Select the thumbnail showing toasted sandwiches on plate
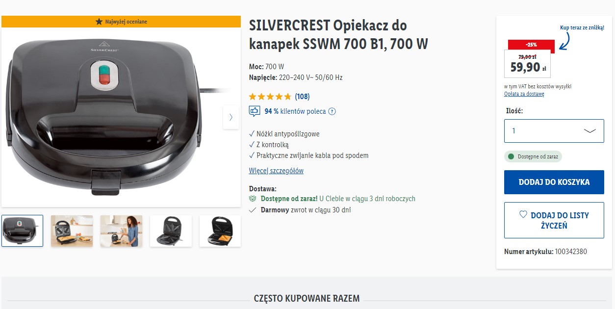The image size is (615, 309). pos(72,231)
